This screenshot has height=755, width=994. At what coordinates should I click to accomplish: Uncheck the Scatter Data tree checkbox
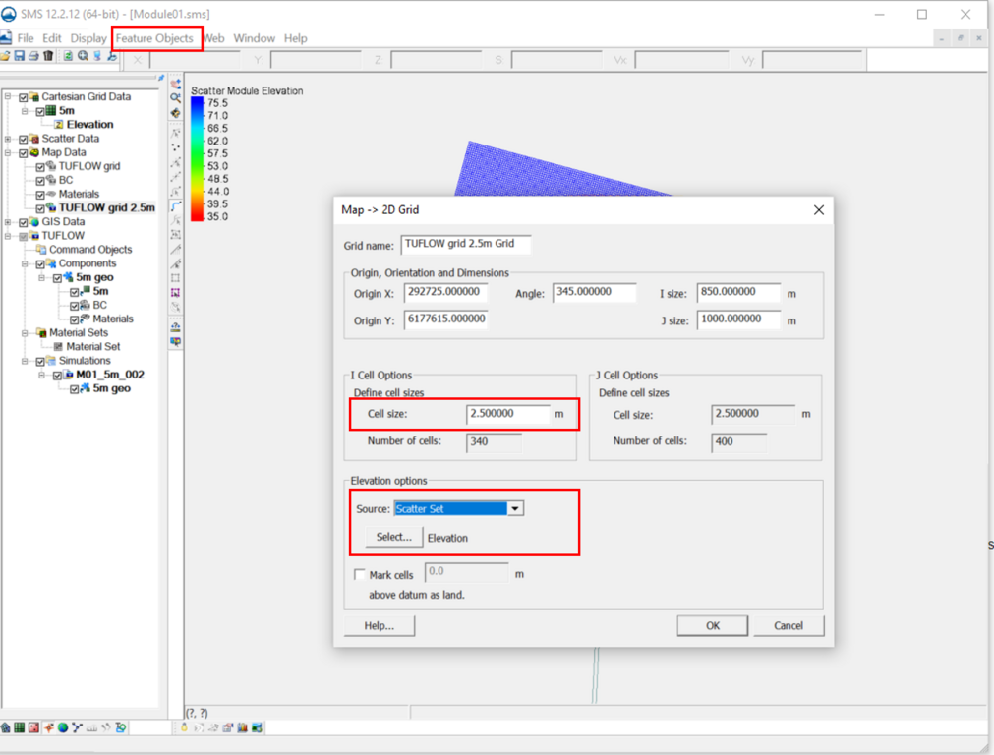pyautogui.click(x=24, y=139)
